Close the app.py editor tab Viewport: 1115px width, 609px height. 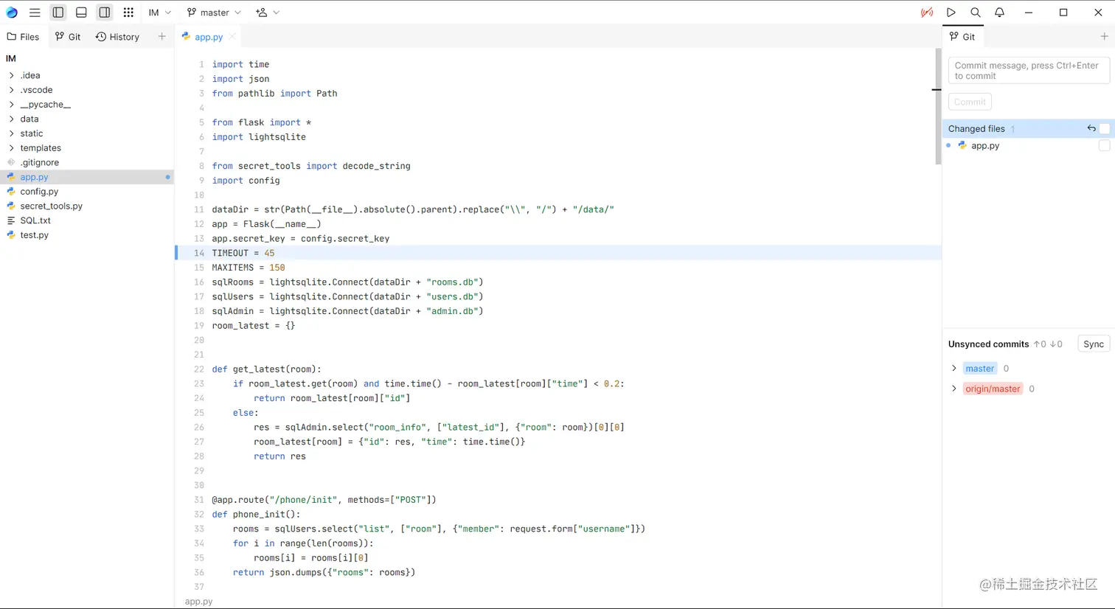coord(232,36)
